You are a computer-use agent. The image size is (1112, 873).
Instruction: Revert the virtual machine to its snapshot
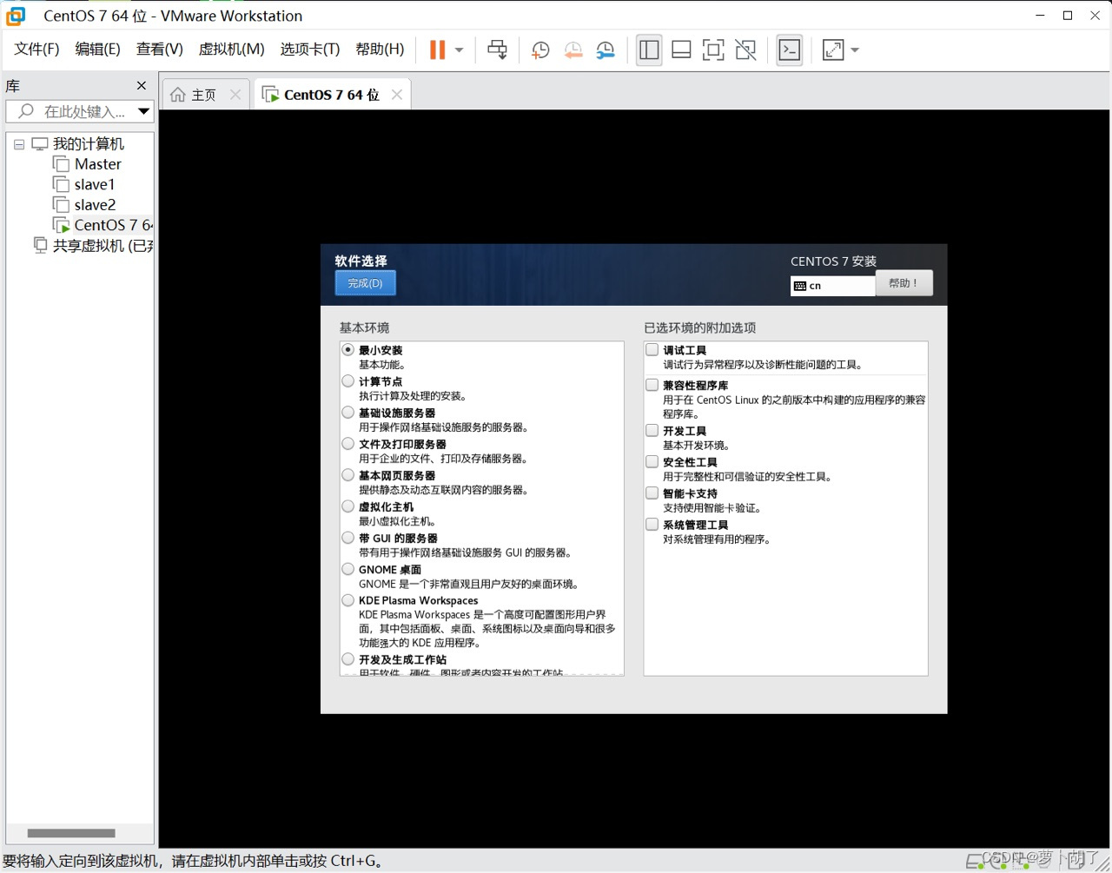(x=573, y=50)
